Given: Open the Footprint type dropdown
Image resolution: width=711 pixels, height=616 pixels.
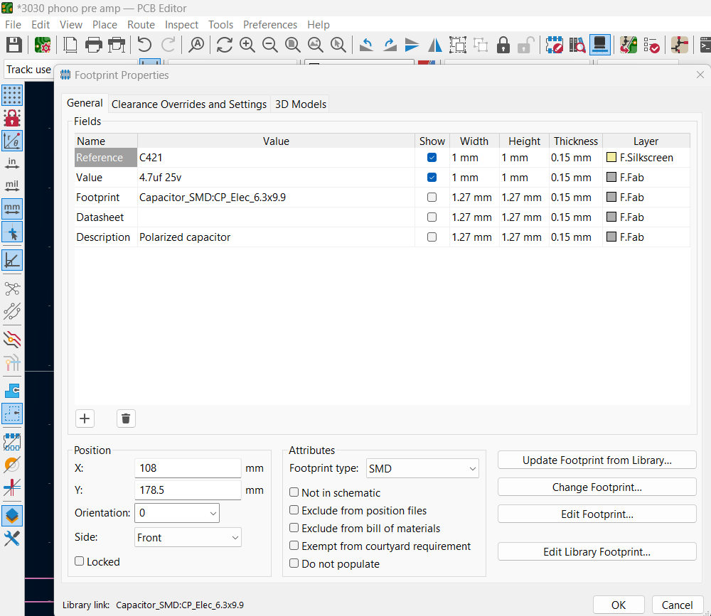Looking at the screenshot, I should click(422, 469).
